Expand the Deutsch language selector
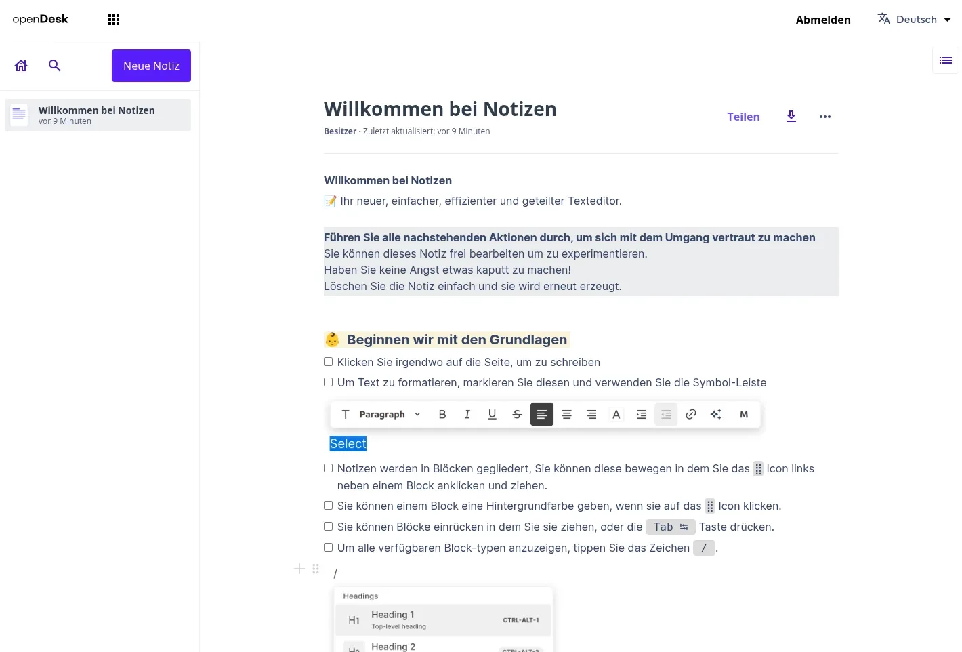This screenshot has width=962, height=652. 914,19
